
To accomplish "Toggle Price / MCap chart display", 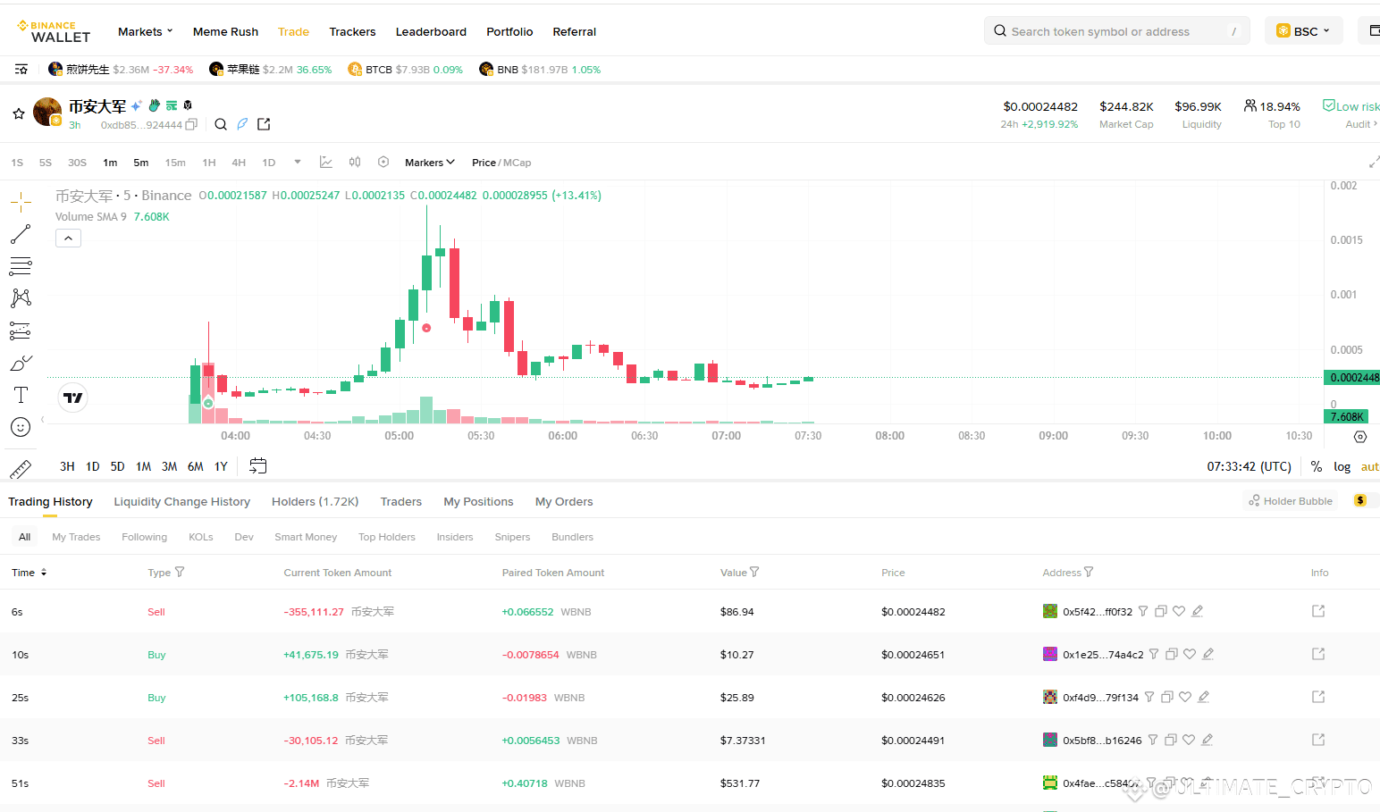I will pos(501,163).
